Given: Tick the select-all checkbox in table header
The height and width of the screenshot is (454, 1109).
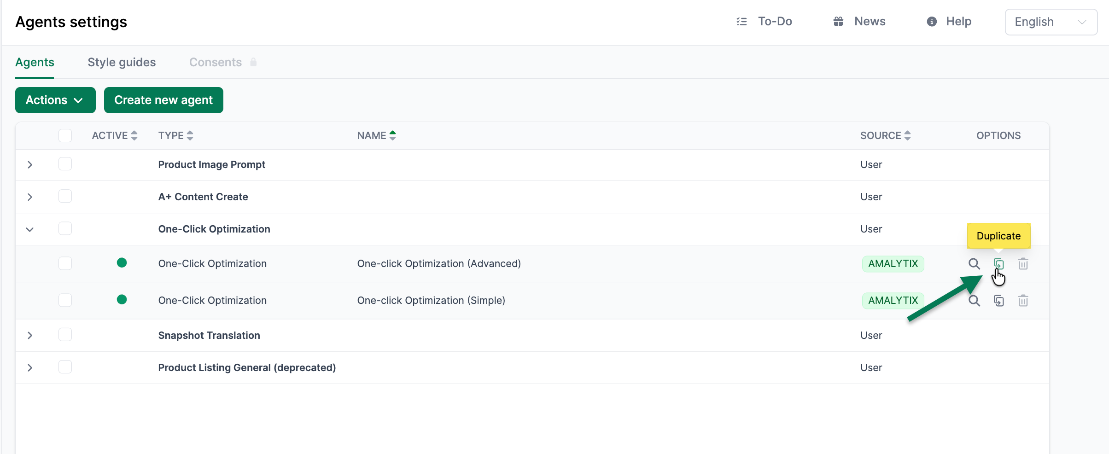Looking at the screenshot, I should pyautogui.click(x=65, y=135).
